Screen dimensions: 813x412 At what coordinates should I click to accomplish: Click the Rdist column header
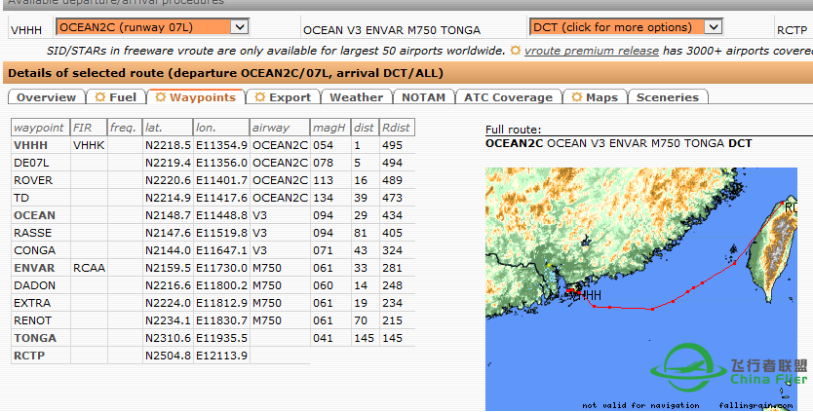[x=397, y=128]
